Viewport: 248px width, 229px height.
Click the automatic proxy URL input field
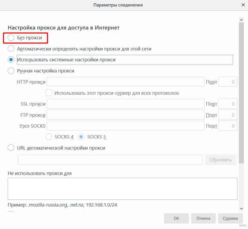[110, 160]
